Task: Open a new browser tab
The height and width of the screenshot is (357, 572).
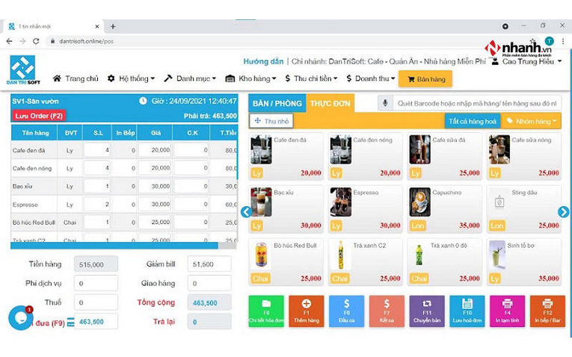Action: (113, 26)
